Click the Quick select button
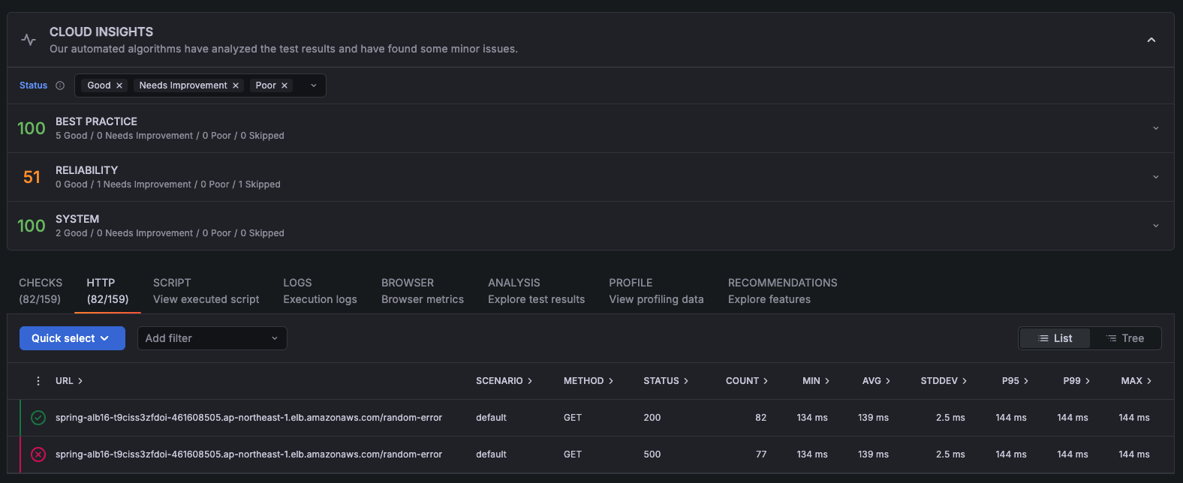Image resolution: width=1183 pixels, height=483 pixels. click(72, 338)
